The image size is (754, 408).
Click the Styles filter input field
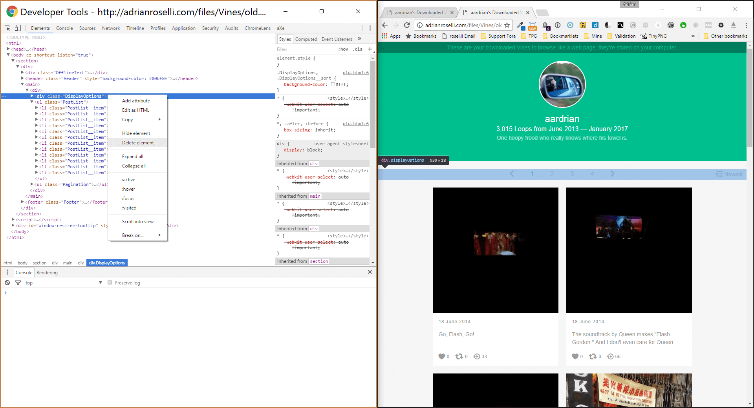coord(306,49)
